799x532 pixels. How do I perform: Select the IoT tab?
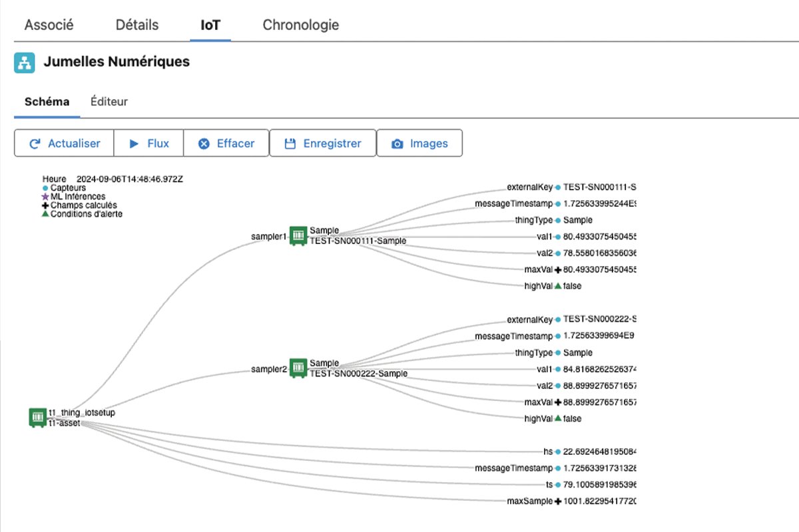(x=210, y=25)
